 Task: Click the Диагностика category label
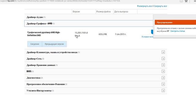point(33,78)
